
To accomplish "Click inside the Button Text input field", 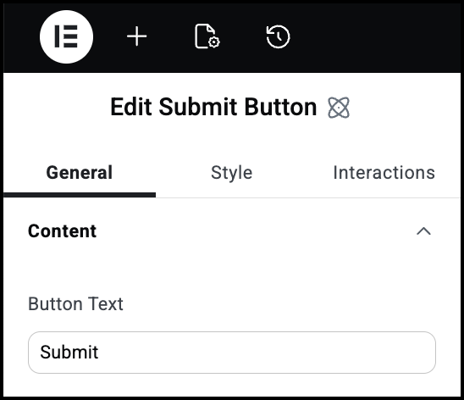I will [232, 353].
